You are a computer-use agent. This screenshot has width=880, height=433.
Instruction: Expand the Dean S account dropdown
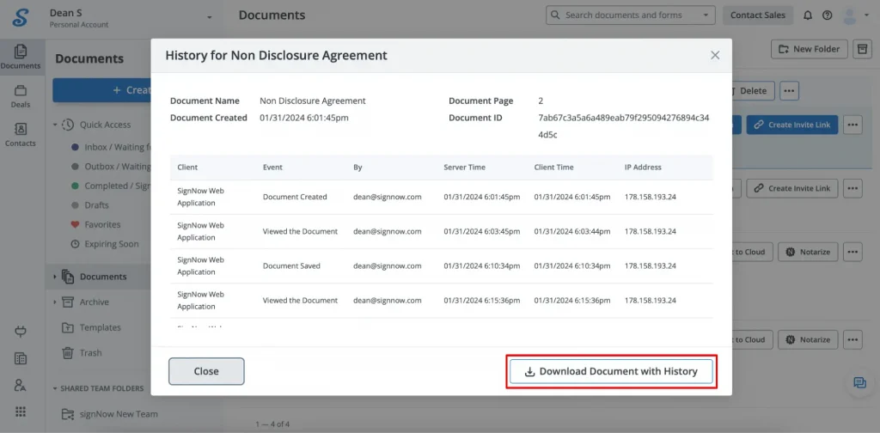[209, 17]
